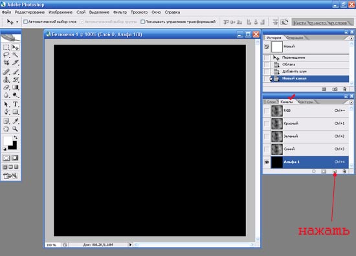The width and height of the screenshot is (356, 256).
Task: Create new channel icon
Action: point(335,171)
